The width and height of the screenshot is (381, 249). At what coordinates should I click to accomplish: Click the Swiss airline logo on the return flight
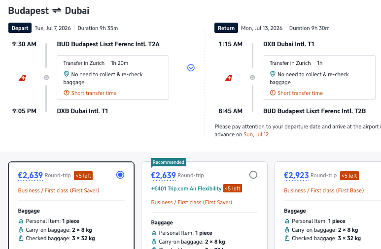[x=229, y=78]
